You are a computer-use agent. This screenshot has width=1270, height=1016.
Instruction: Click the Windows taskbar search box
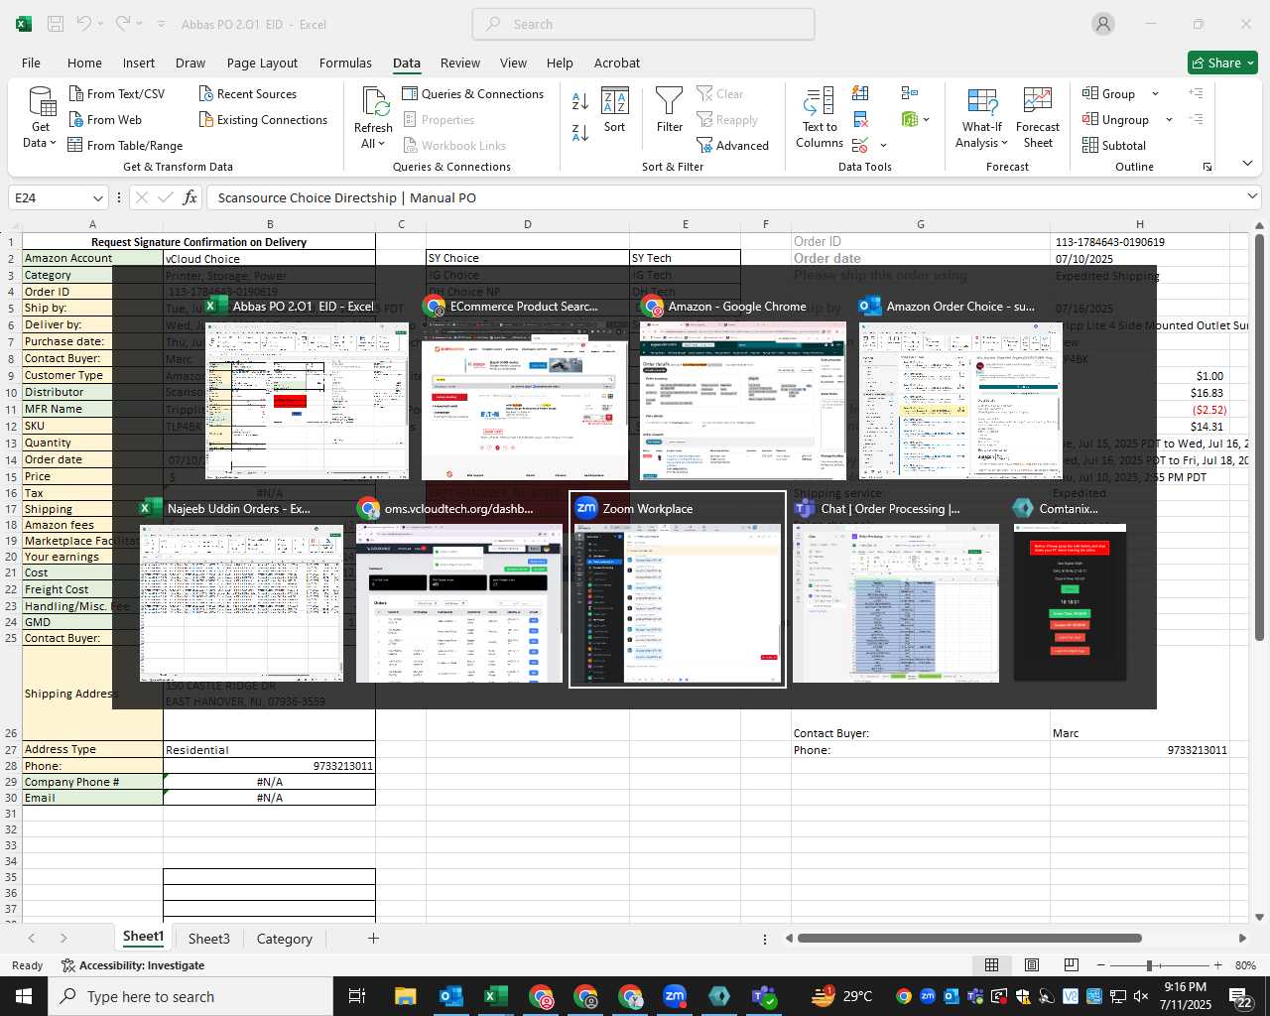190,996
